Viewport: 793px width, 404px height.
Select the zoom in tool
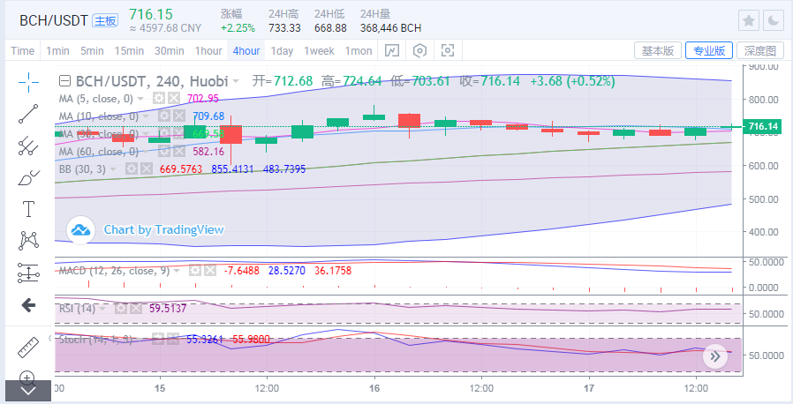(x=26, y=377)
